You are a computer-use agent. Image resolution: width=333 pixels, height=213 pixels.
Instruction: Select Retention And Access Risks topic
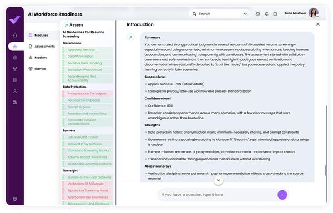click(88, 114)
